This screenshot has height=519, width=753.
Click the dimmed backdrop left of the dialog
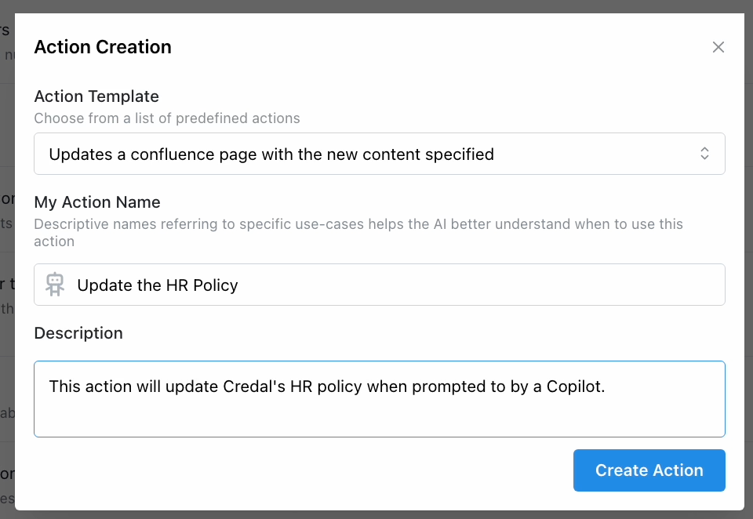7,314
